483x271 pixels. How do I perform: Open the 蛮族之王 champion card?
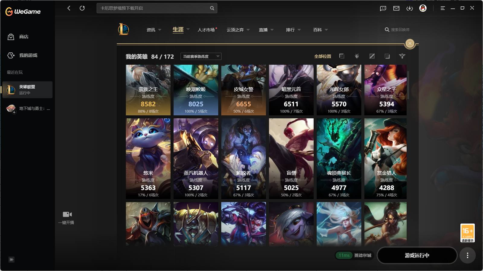point(148,90)
